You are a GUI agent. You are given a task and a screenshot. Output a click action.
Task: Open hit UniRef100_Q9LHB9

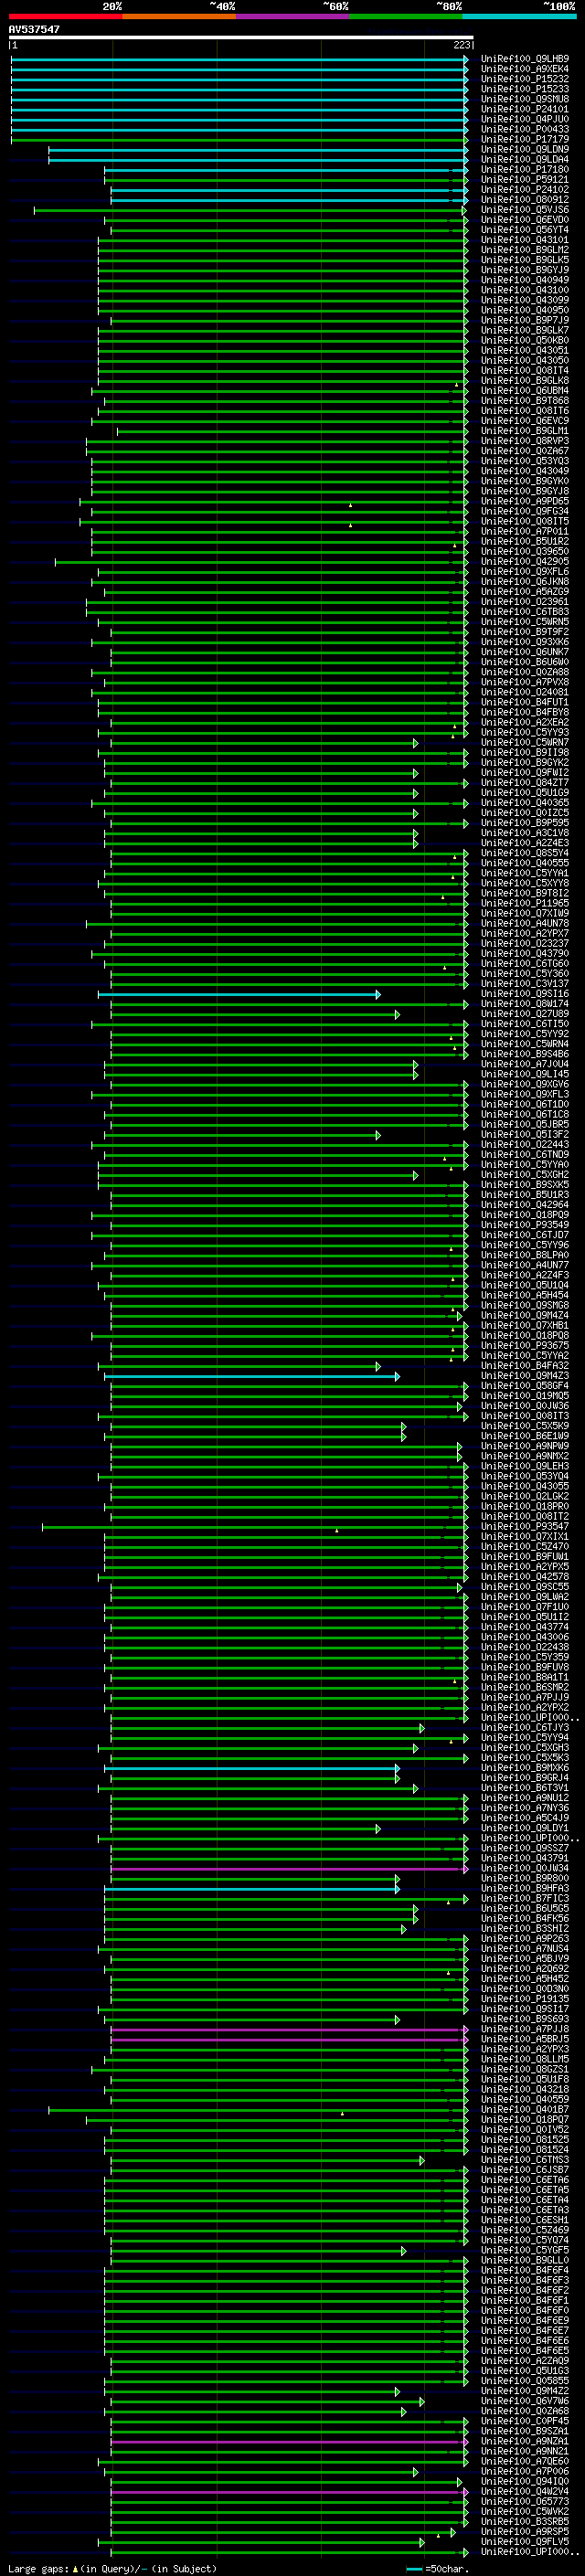[x=525, y=59]
